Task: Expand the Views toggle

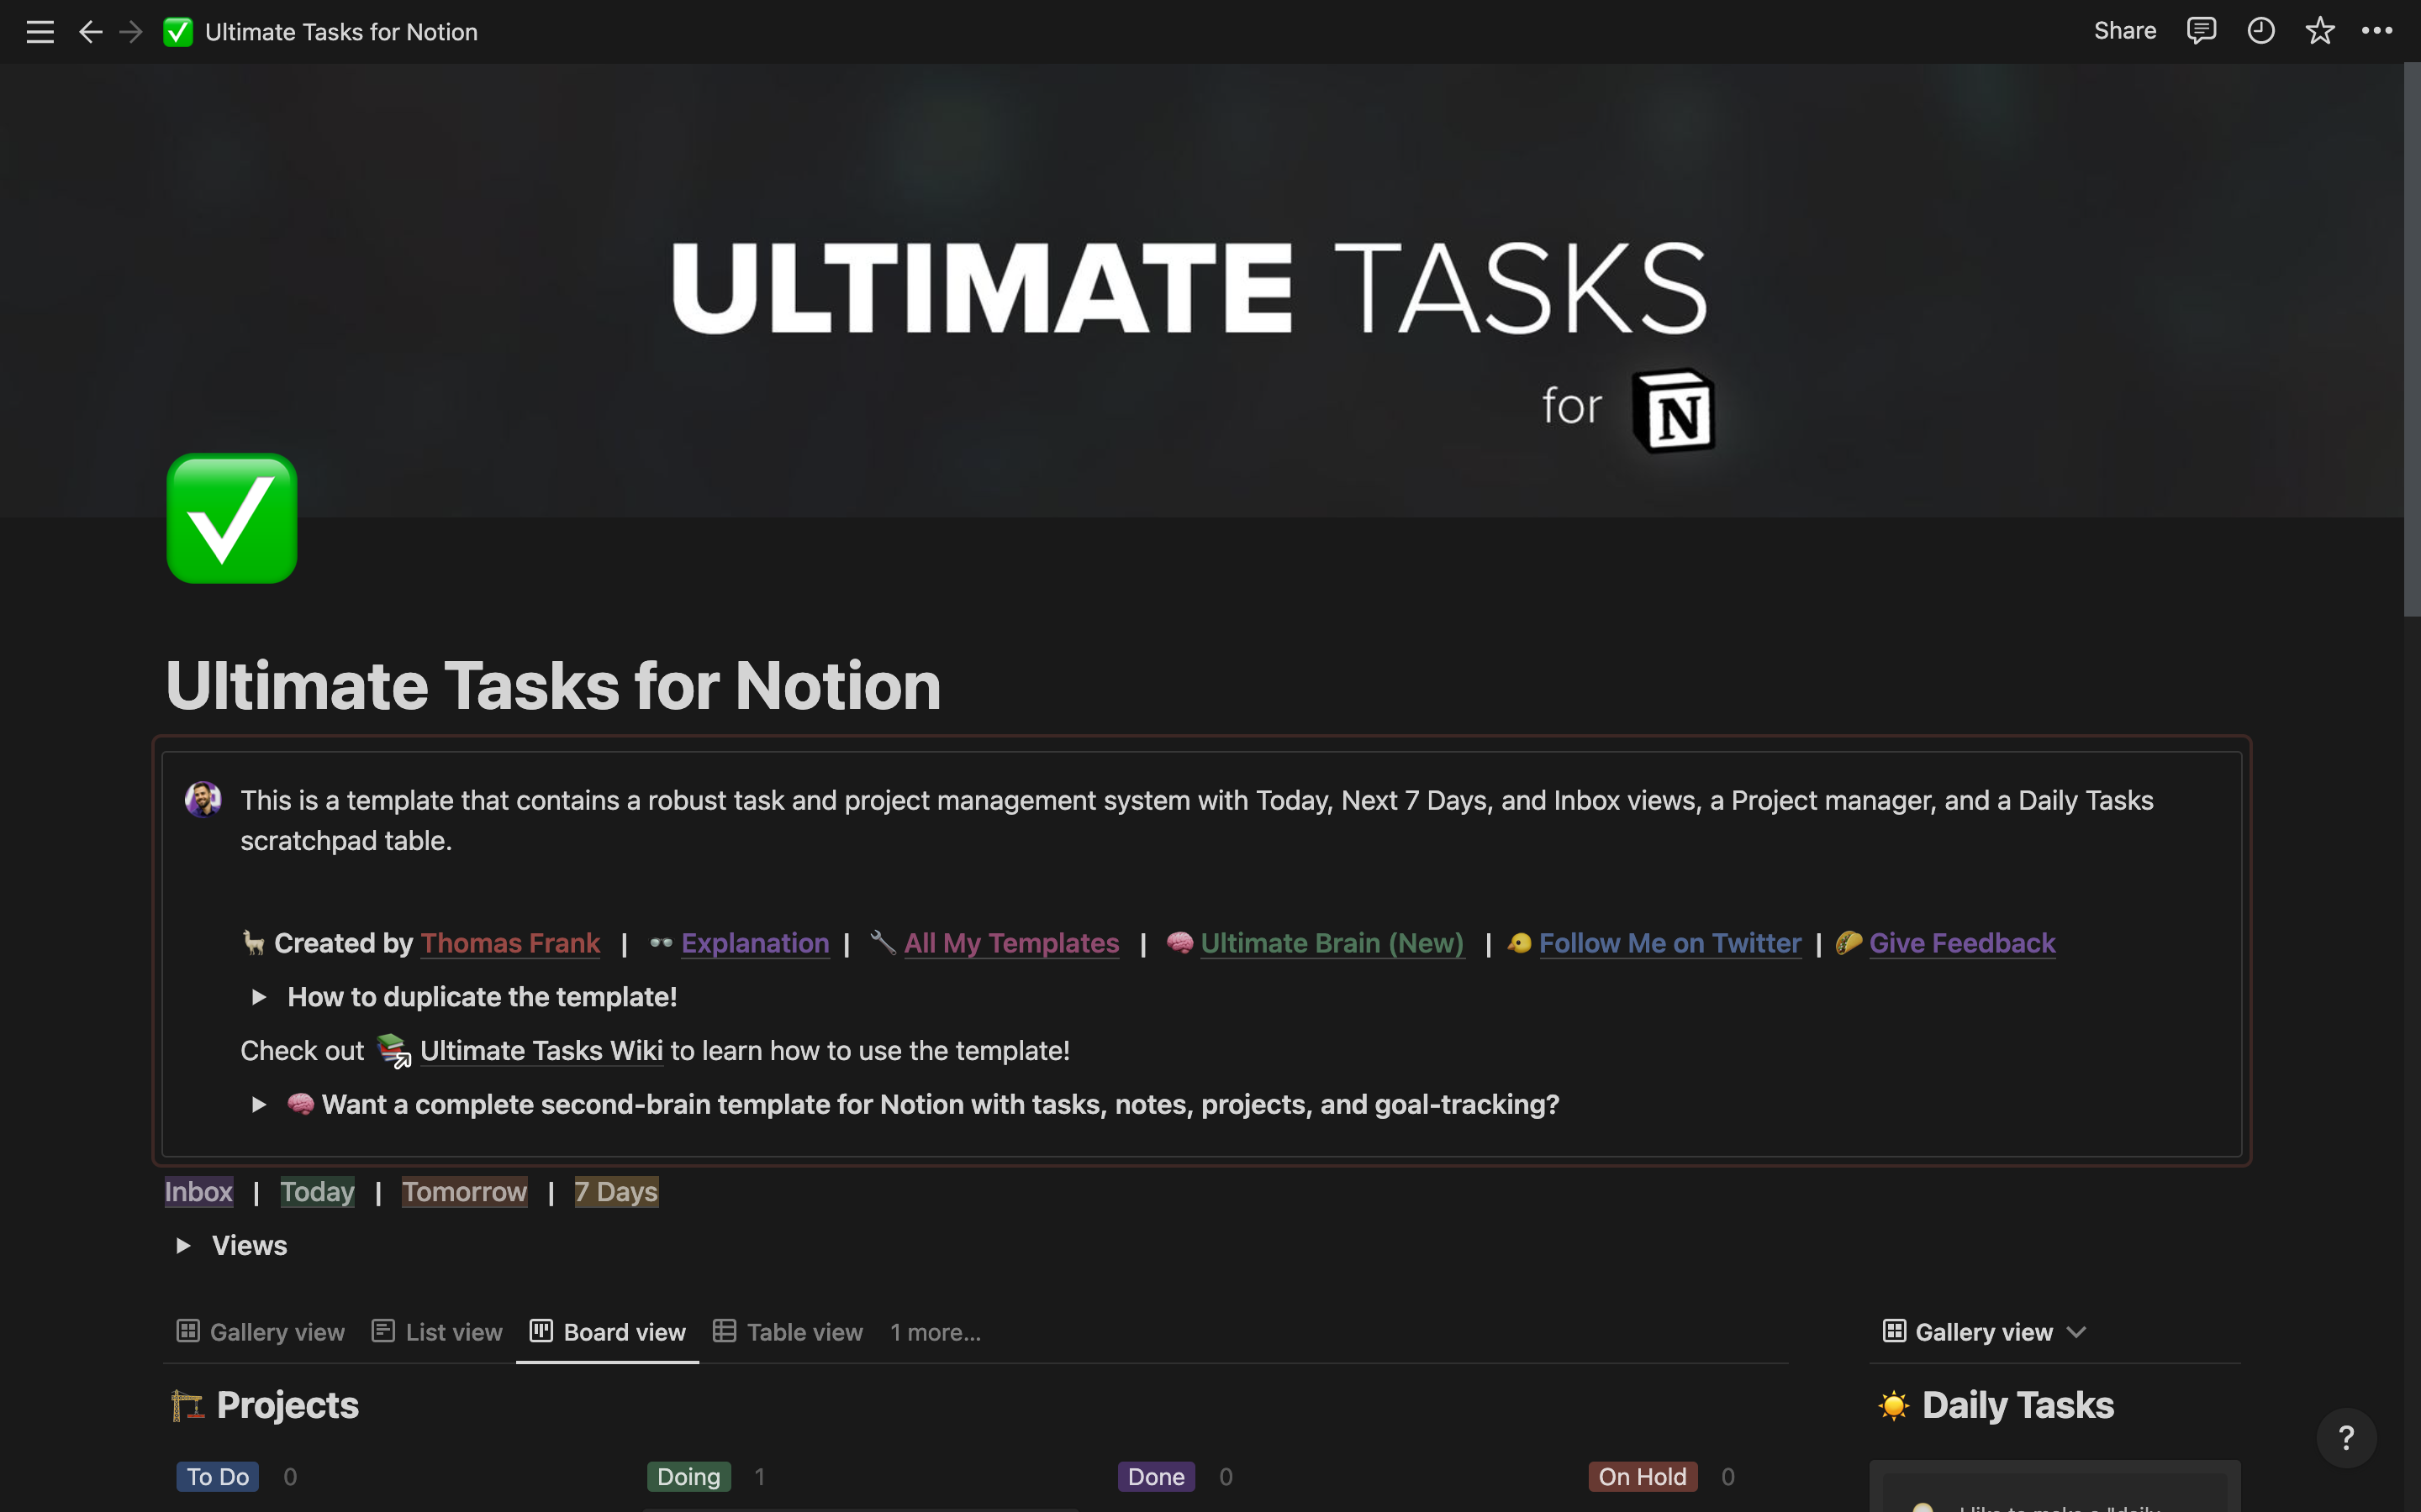Action: click(x=183, y=1246)
